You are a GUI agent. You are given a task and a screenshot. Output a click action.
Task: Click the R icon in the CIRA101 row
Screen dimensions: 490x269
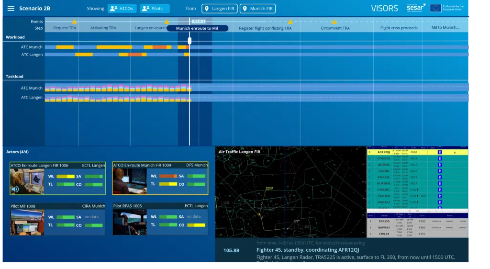[439, 190]
